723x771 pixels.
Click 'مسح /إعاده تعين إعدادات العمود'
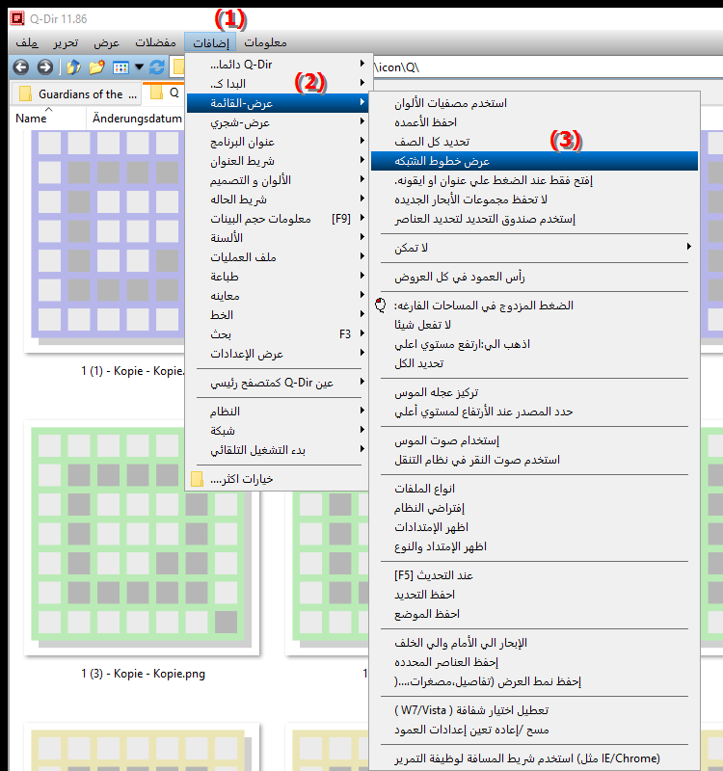pos(535,730)
